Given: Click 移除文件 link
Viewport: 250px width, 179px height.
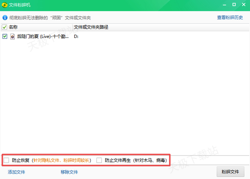Looking at the screenshot, I should 69,172.
